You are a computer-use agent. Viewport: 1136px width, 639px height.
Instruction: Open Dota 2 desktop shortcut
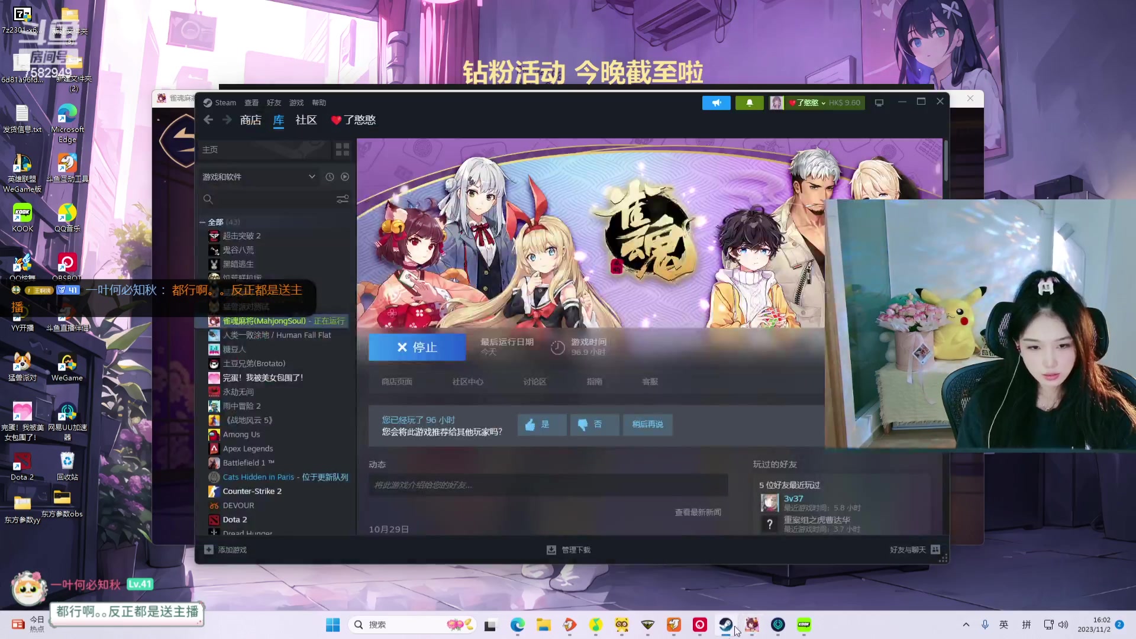coord(22,466)
